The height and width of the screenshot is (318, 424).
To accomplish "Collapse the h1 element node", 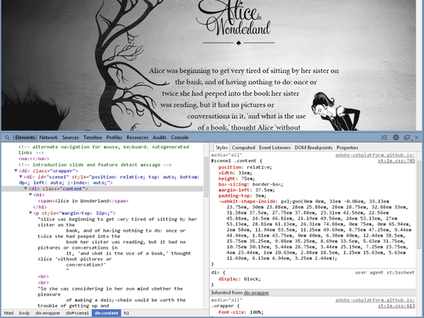I will point(31,194).
